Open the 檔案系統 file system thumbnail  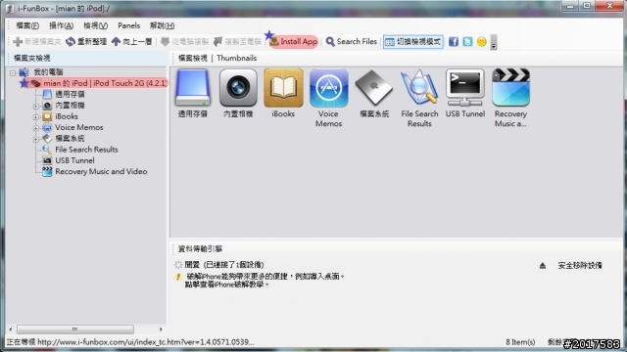point(374,89)
